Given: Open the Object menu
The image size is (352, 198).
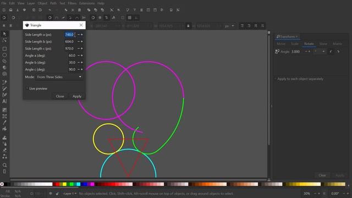Looking at the screenshot, I should 42,3.
